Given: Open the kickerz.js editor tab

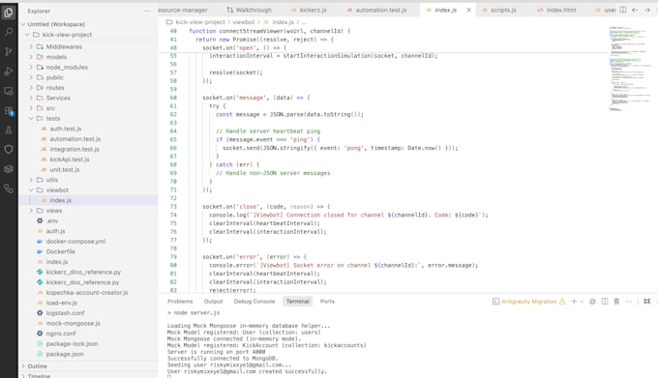Looking at the screenshot, I should pos(309,10).
